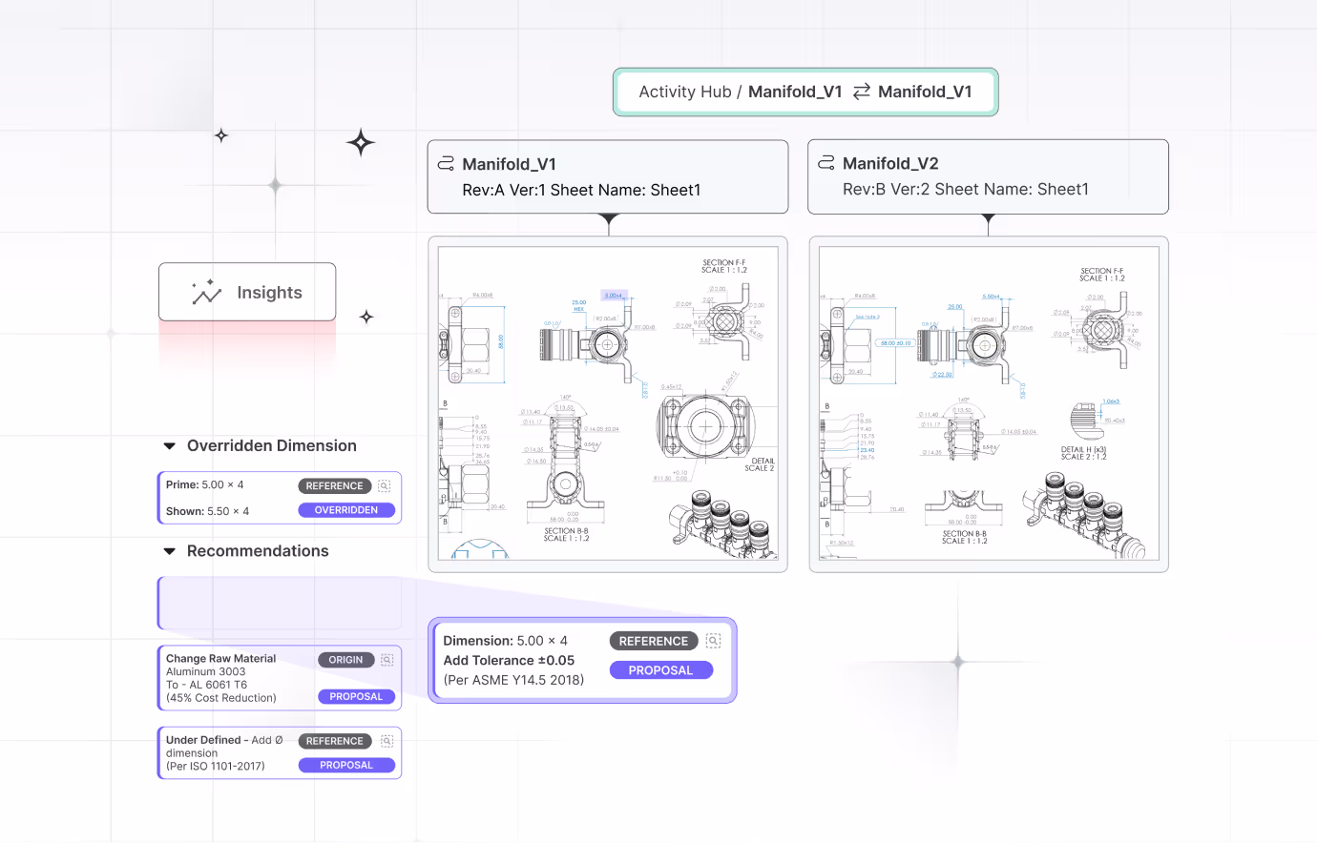This screenshot has height=843, width=1317.
Task: Click the connector icon beside Manifold_V2 header
Action: [826, 162]
